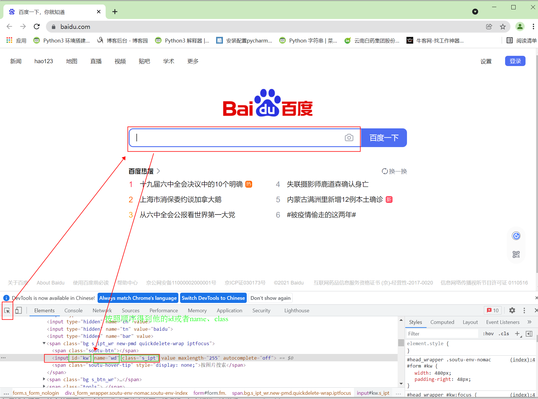
Task: Open the share page icon
Action: [489, 27]
